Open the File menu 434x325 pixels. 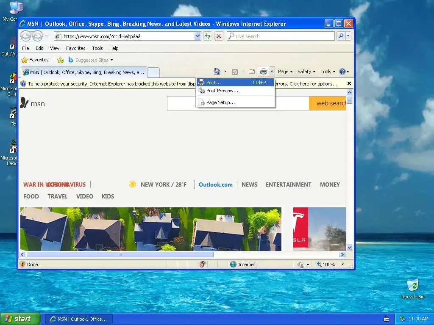coord(25,48)
